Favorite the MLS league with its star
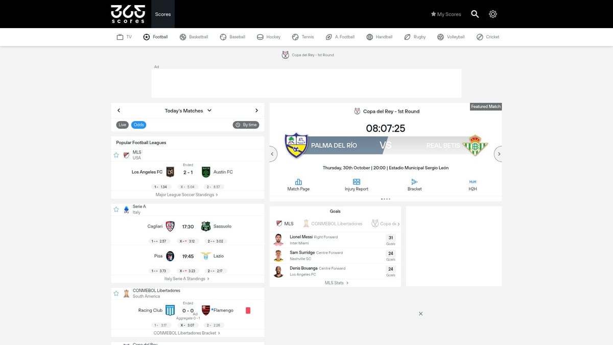This screenshot has width=613, height=345. [x=116, y=155]
